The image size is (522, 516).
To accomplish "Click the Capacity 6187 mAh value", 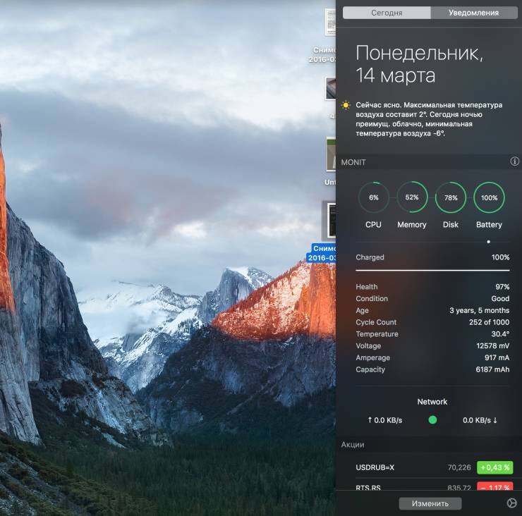I will 492,369.
